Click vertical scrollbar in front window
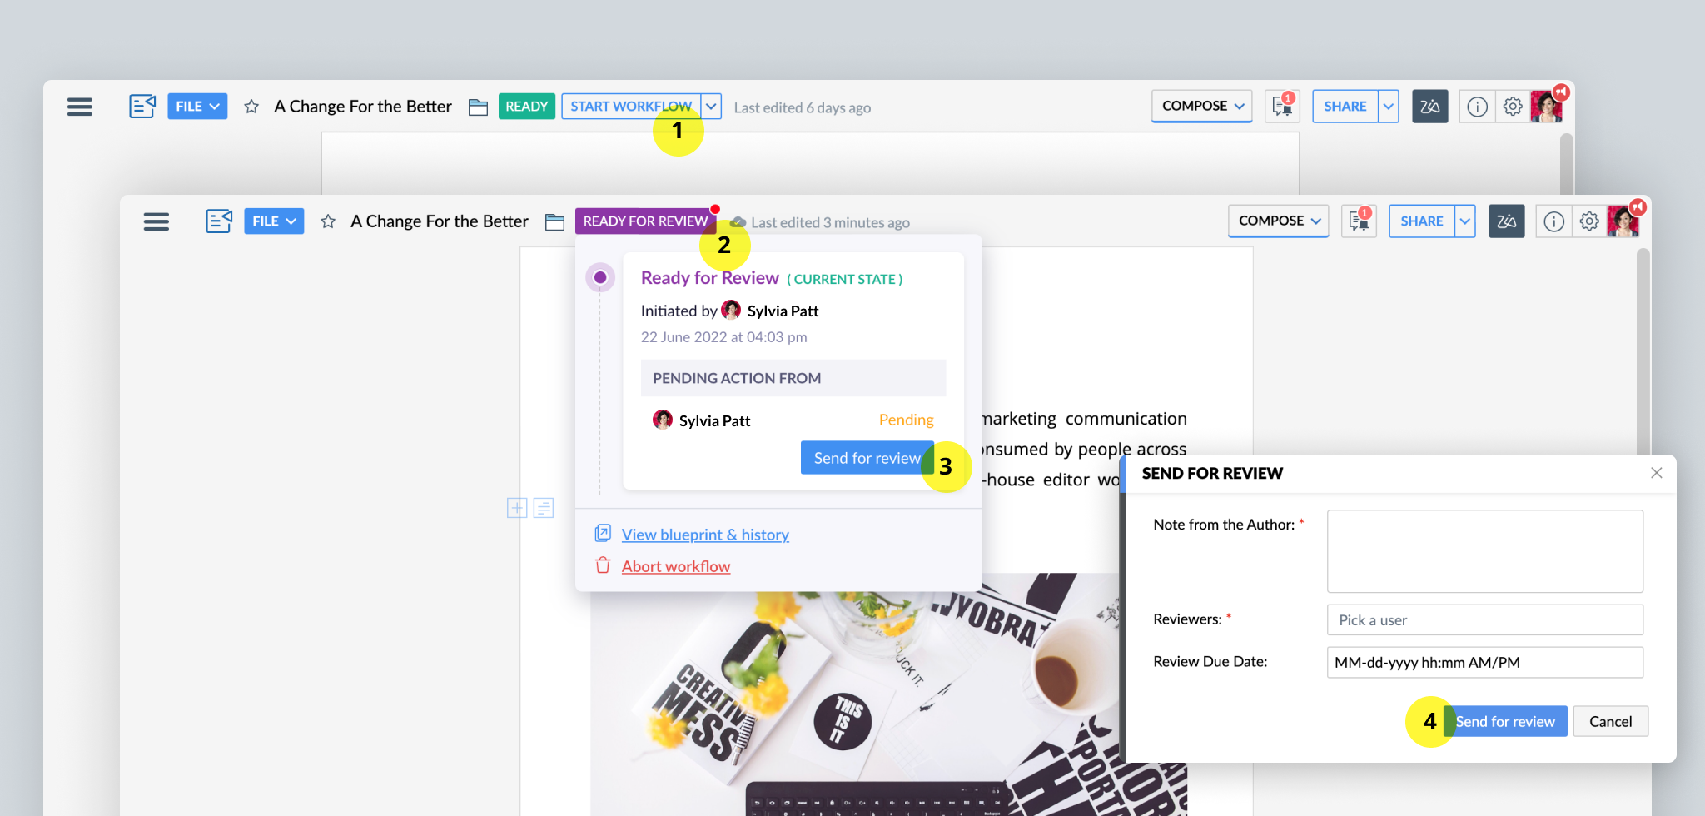 (1643, 350)
